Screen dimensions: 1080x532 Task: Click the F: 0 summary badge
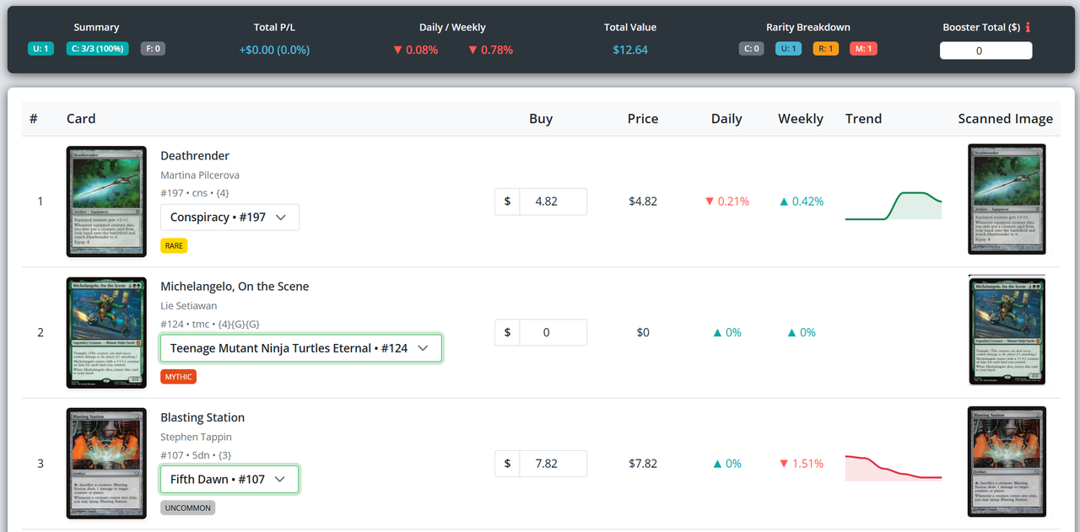[x=153, y=48]
